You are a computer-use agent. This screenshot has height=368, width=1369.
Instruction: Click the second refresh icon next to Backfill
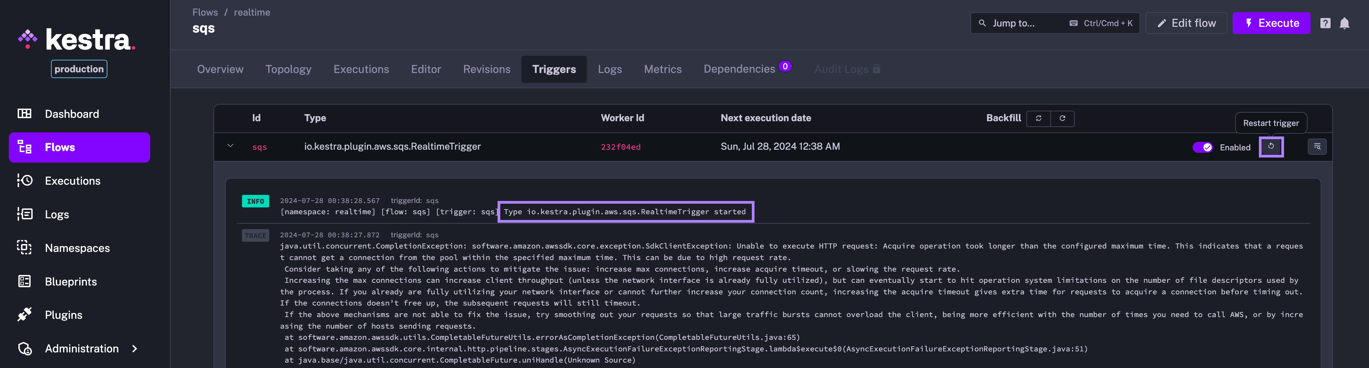(x=1062, y=118)
